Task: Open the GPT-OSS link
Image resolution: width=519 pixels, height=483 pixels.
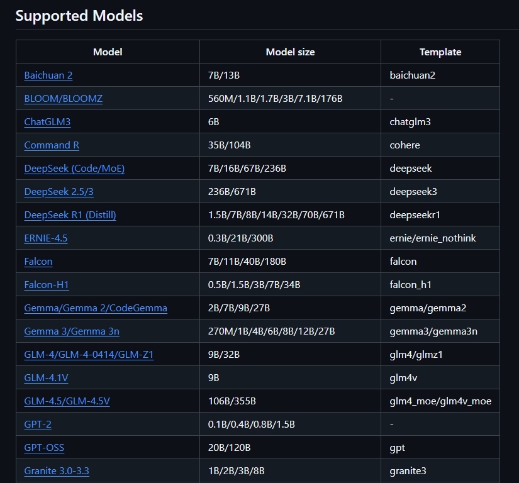Action: coord(45,448)
